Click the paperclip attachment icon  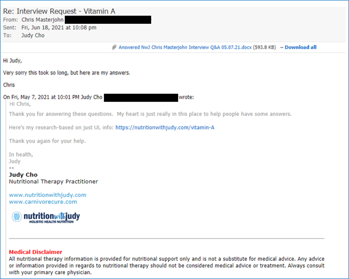click(x=115, y=48)
